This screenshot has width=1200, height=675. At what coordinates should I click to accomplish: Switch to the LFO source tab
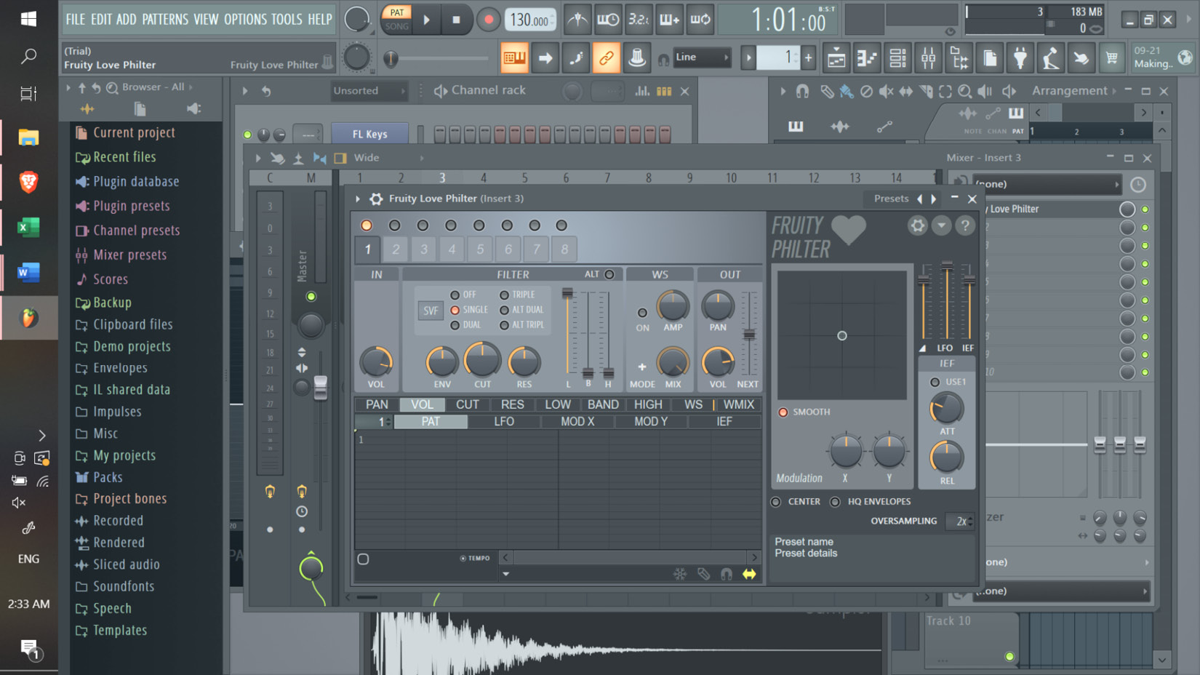(x=504, y=422)
